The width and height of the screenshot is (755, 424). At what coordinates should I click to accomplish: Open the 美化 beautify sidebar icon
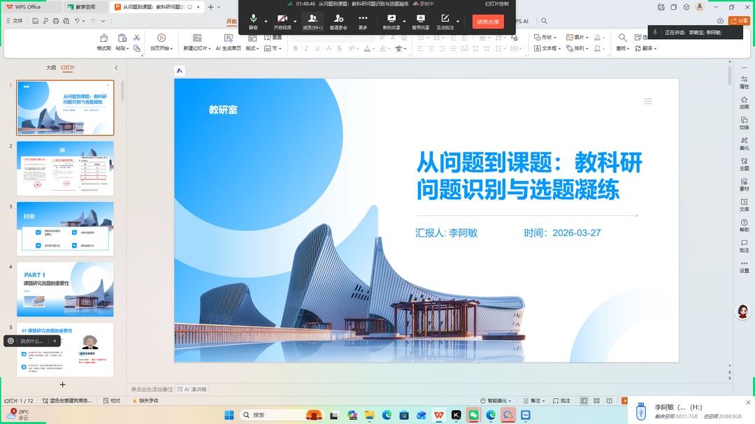(x=744, y=142)
